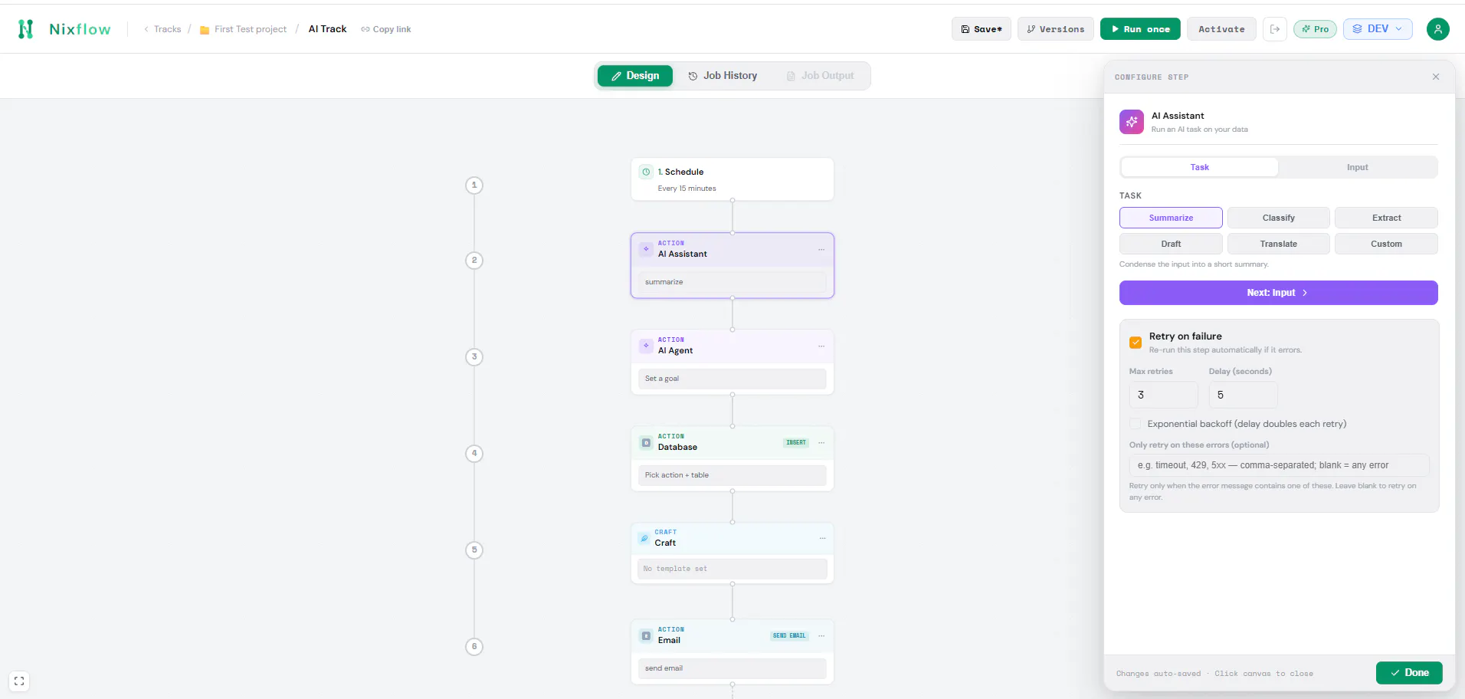Click the AI Agent node icon
This screenshot has height=699, width=1465.
pyautogui.click(x=646, y=346)
